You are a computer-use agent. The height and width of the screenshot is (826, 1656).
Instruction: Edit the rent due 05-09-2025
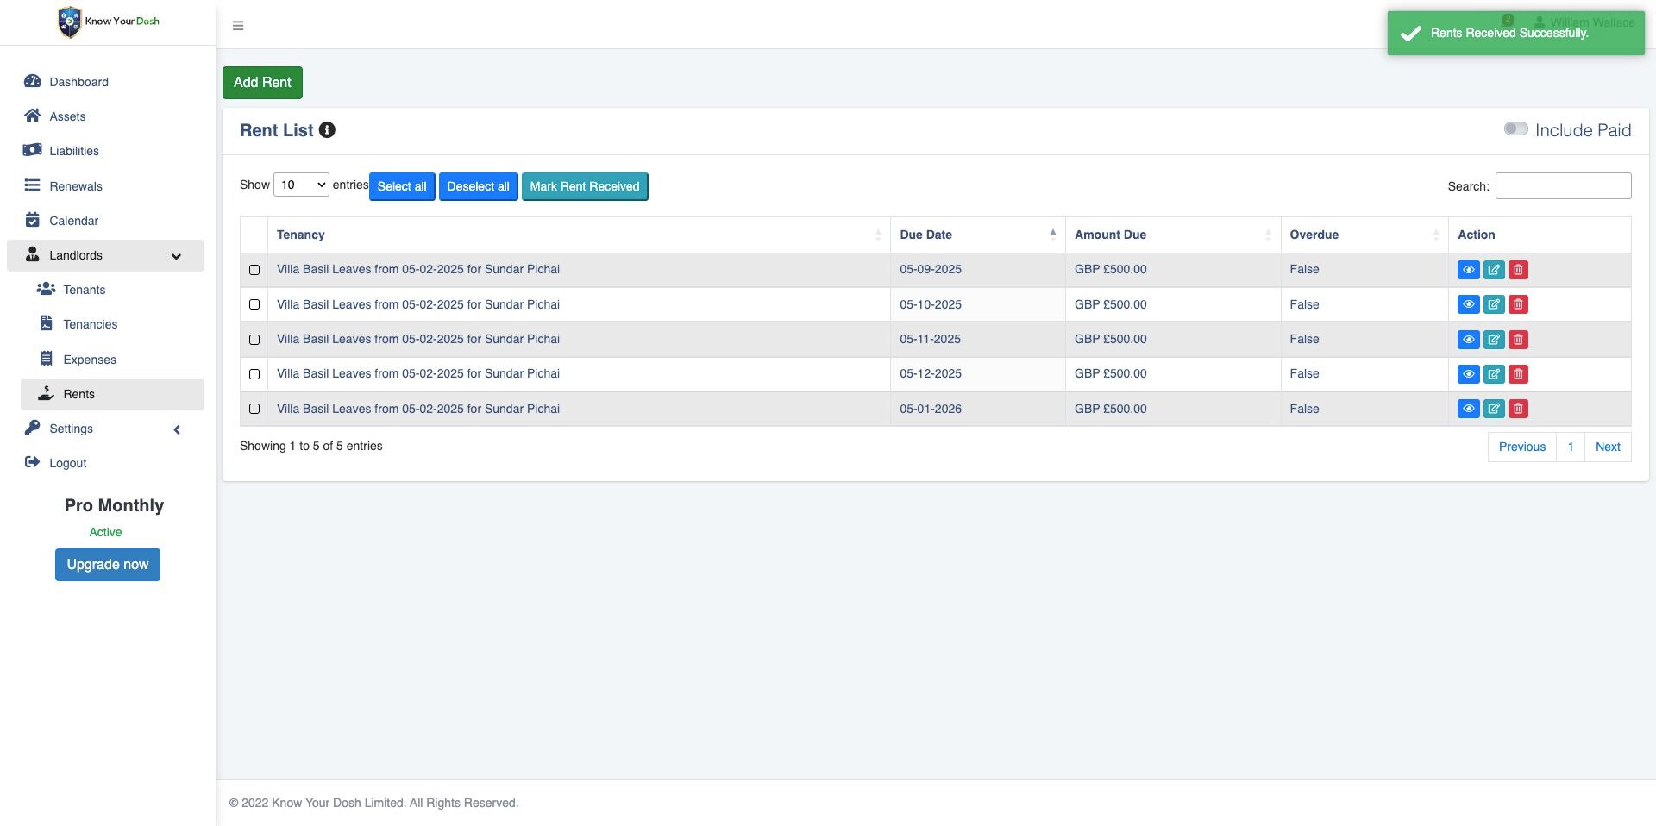1494,270
